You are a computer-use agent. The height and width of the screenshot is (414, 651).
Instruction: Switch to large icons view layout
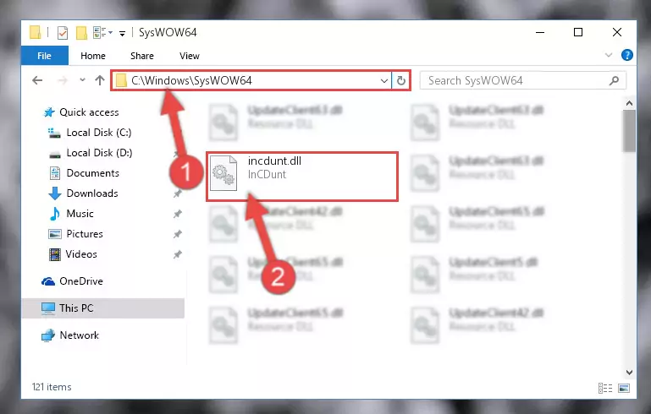point(624,388)
